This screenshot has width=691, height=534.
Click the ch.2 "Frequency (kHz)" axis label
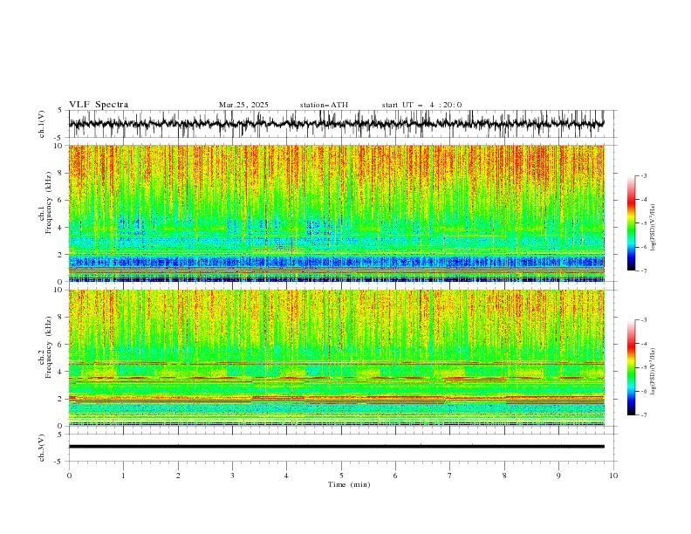tap(48, 347)
